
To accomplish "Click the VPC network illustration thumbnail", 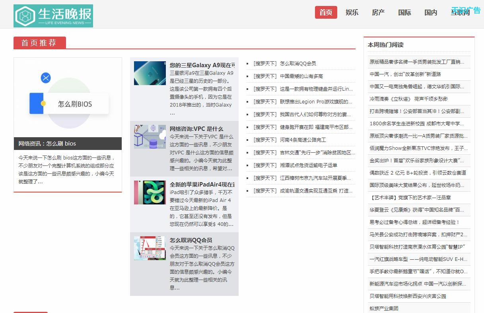I will coord(150,137).
